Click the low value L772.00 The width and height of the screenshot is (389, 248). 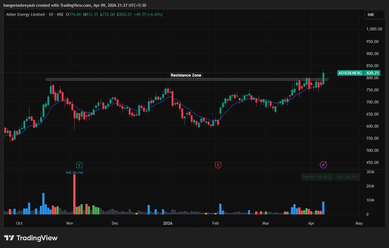click(x=107, y=15)
